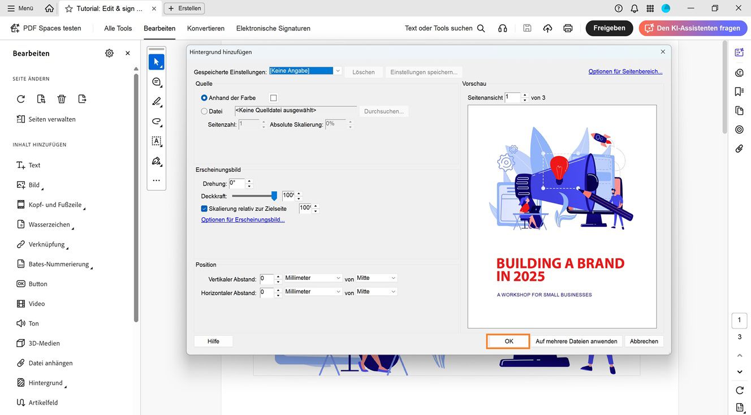Open the attachments paperclip icon

[x=739, y=149]
